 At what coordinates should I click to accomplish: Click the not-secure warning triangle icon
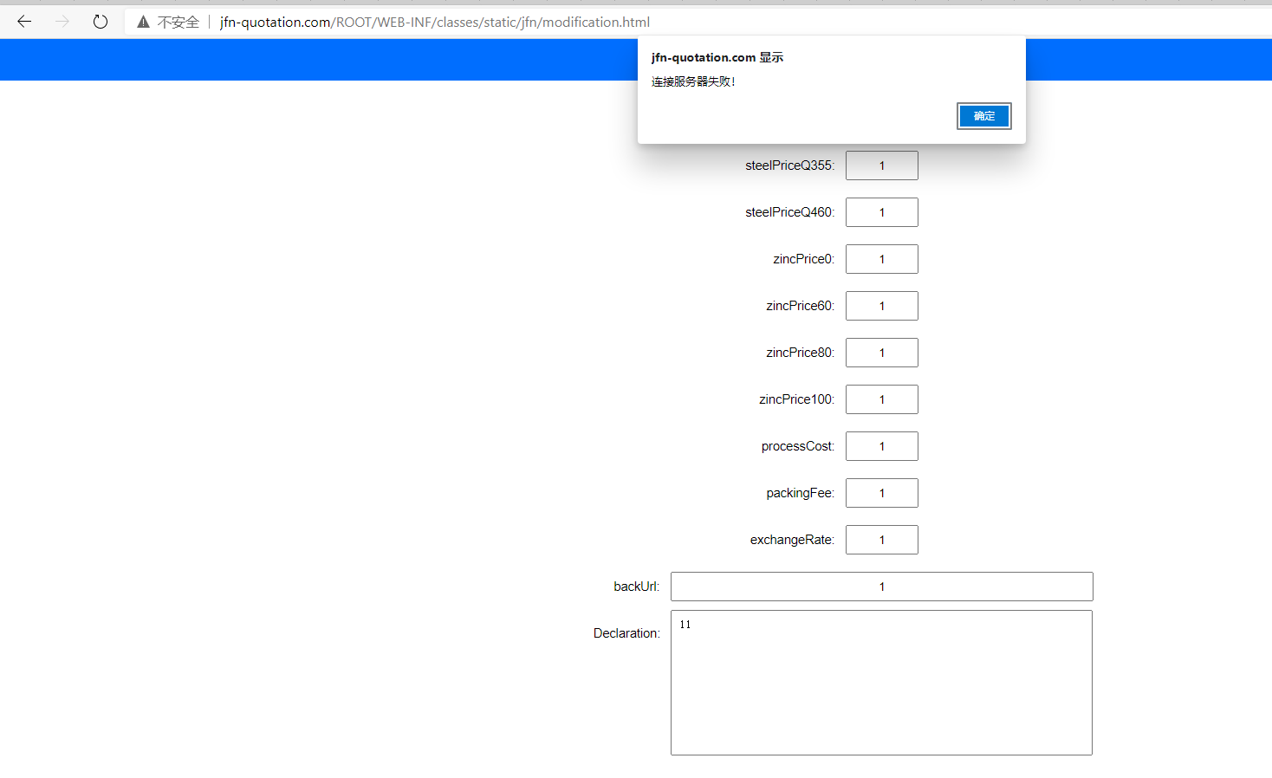pyautogui.click(x=143, y=23)
